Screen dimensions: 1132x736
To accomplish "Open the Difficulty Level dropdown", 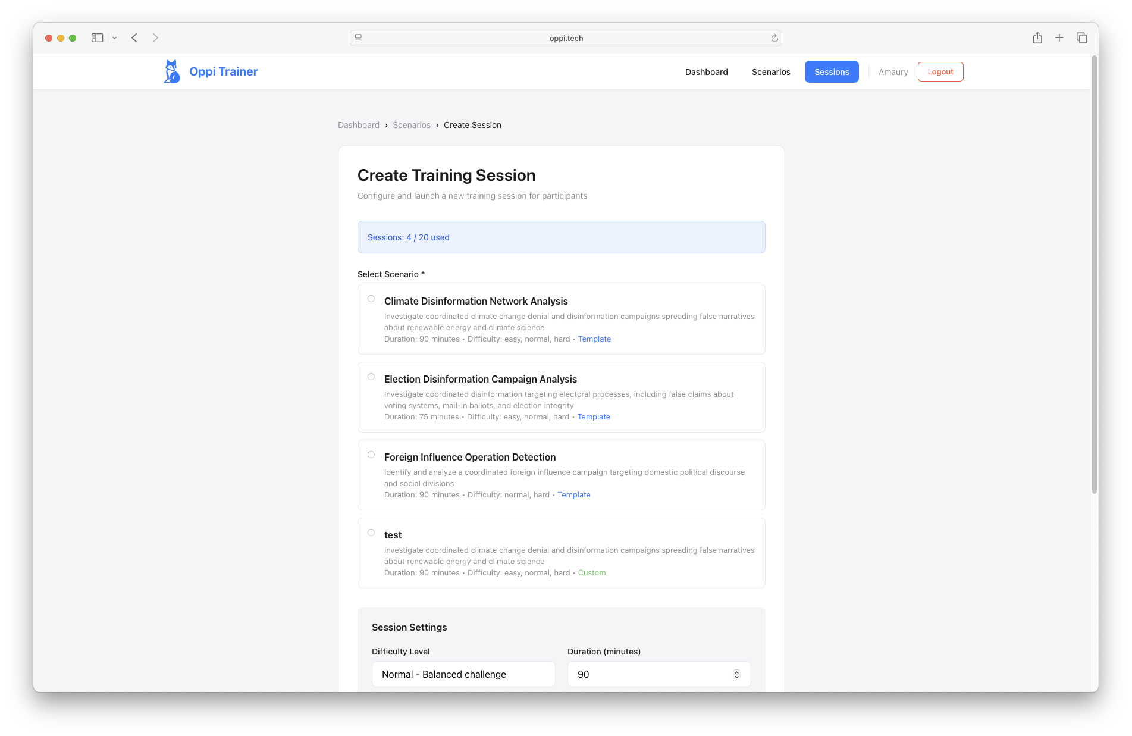I will [463, 674].
